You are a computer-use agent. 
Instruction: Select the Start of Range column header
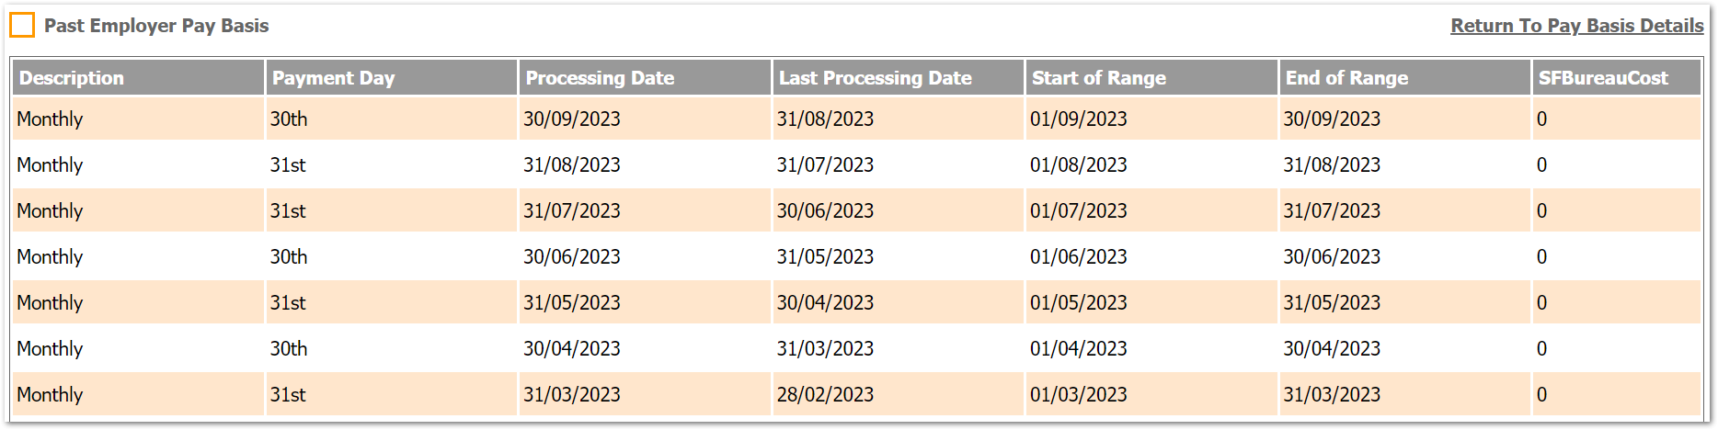(x=1098, y=78)
